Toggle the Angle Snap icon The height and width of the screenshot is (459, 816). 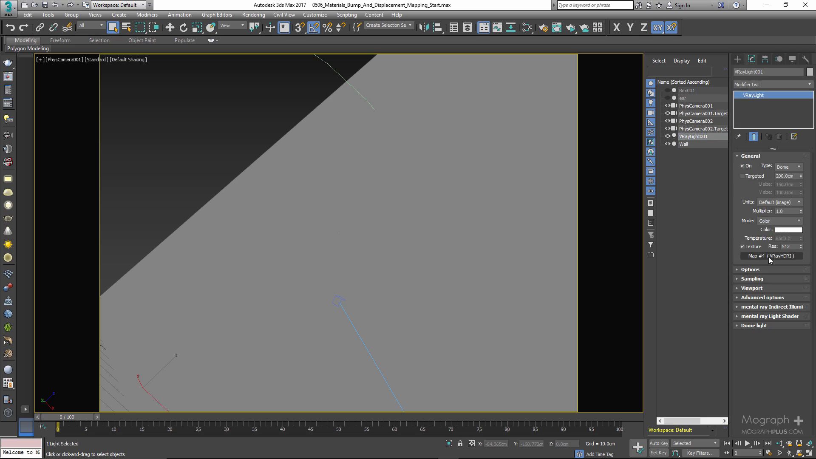click(x=313, y=28)
